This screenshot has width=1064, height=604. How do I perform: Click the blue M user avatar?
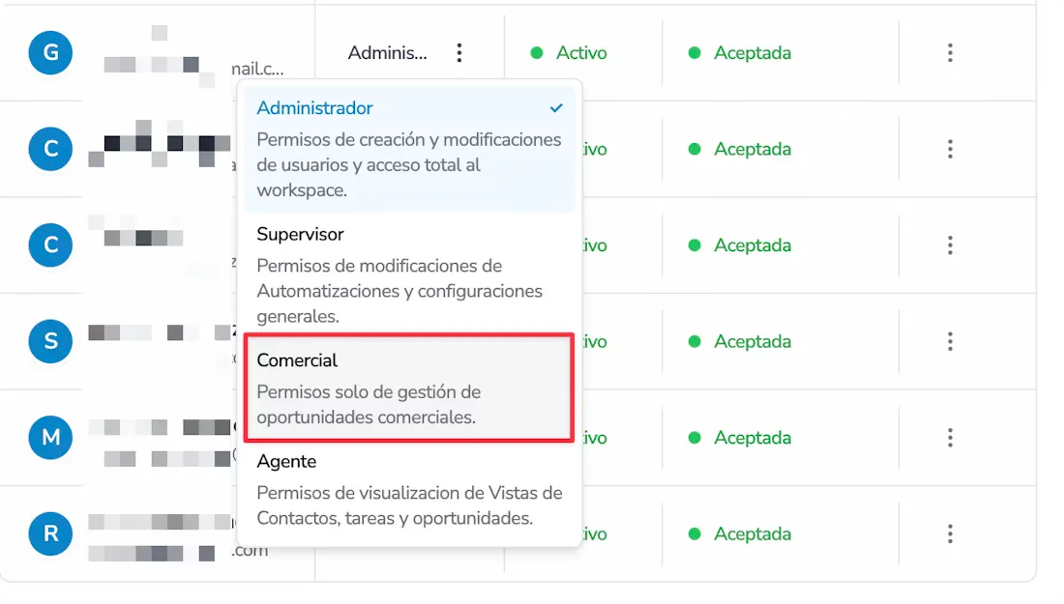(x=51, y=438)
